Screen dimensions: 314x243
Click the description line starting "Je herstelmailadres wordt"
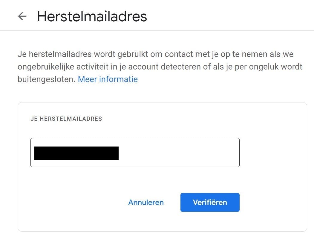point(155,55)
